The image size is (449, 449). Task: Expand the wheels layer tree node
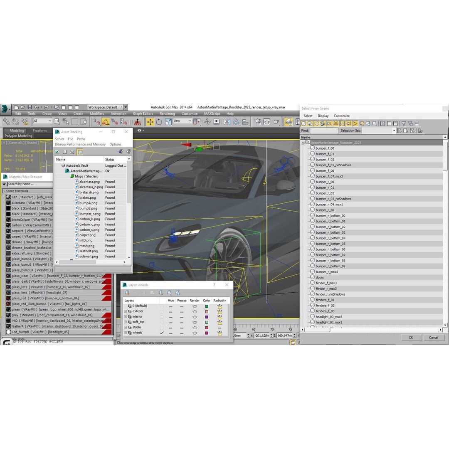point(125,333)
